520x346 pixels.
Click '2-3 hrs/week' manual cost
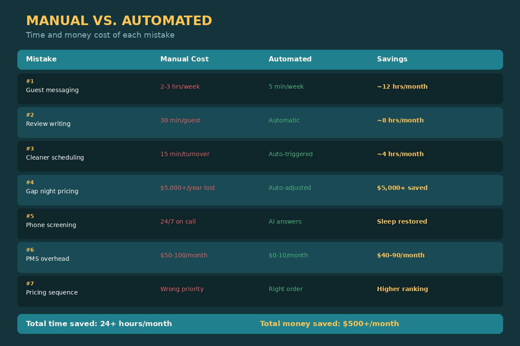pyautogui.click(x=180, y=86)
